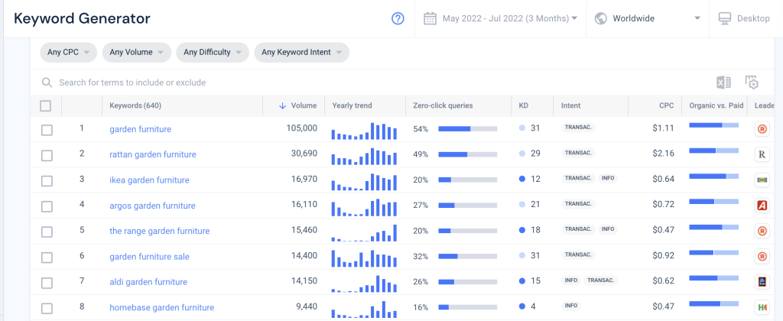Check the homebase garden furniture checkbox
Image resolution: width=783 pixels, height=321 pixels.
pyautogui.click(x=47, y=308)
